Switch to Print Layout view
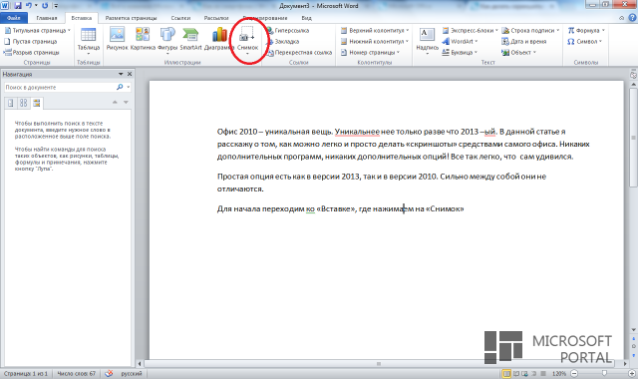 point(506,373)
